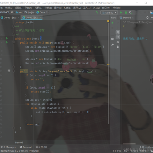Click the longestCommonPrefix method name declaration
153x153 pixels.
point(61,71)
